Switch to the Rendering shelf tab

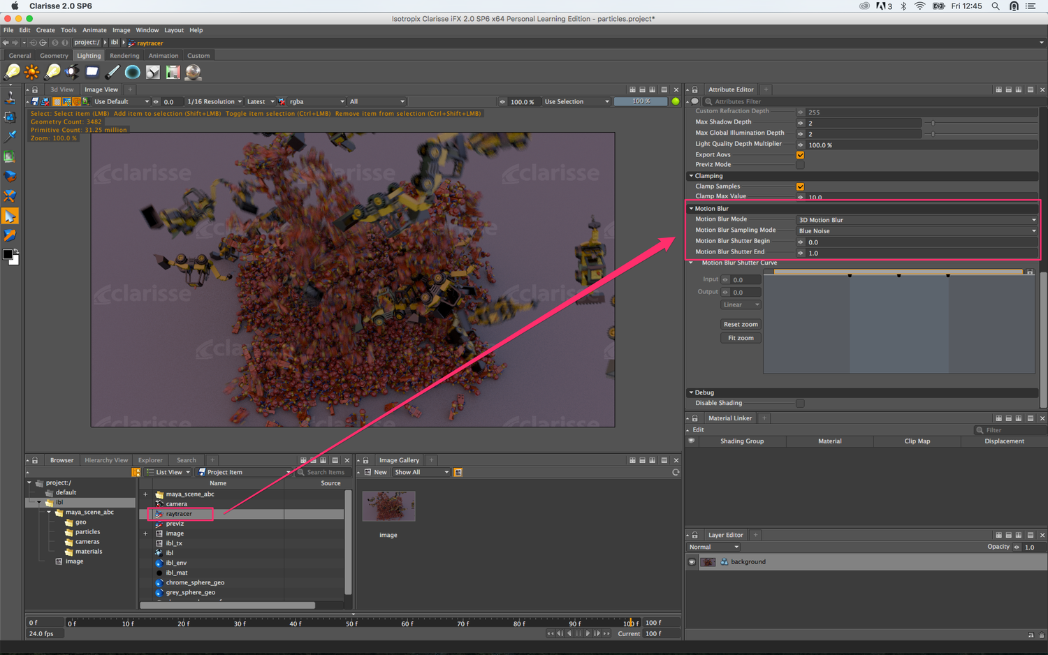124,56
